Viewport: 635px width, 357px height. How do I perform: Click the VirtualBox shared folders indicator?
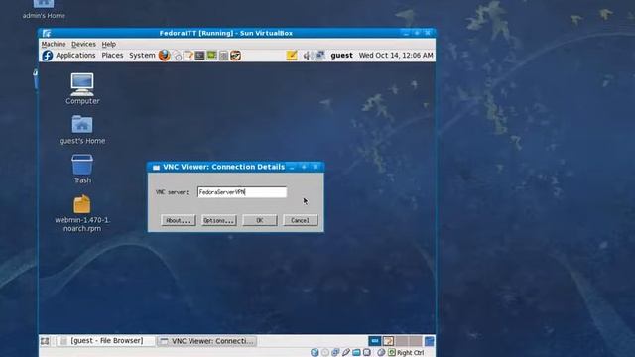click(356, 353)
